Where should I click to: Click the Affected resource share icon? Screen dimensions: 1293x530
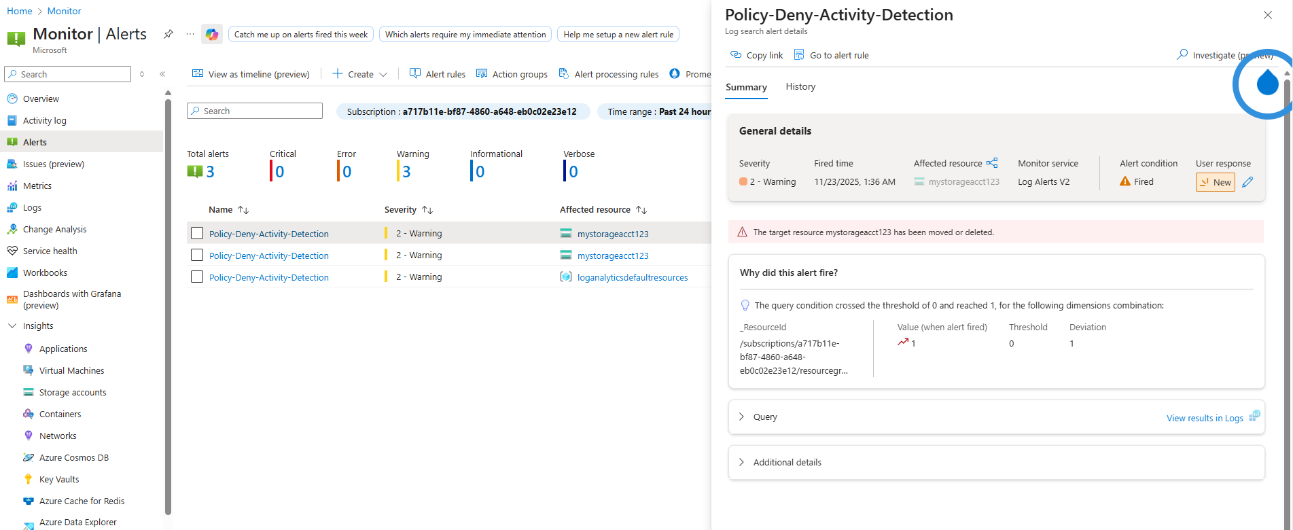point(992,163)
